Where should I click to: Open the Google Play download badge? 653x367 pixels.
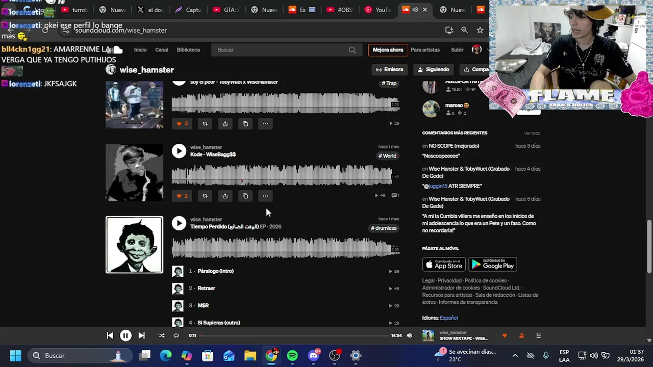(x=493, y=264)
